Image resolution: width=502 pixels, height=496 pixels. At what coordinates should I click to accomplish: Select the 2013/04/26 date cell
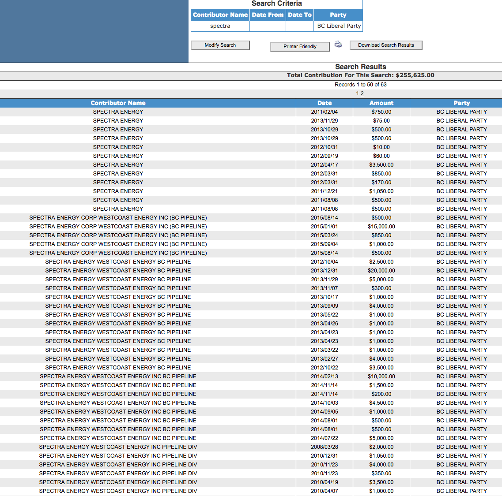click(325, 323)
